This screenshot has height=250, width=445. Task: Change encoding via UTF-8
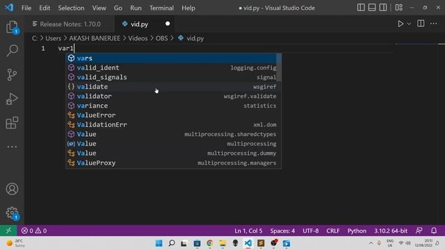pyautogui.click(x=311, y=231)
